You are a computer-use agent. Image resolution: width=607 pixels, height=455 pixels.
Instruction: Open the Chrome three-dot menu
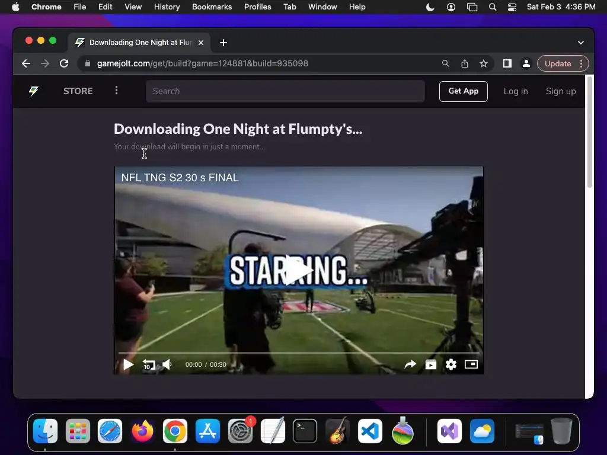point(581,63)
